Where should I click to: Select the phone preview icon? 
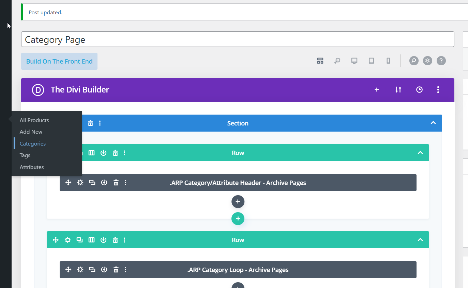pos(388,61)
